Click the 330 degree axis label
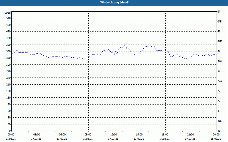Viewport: 228px width, 142px height. [x=9, y=58]
